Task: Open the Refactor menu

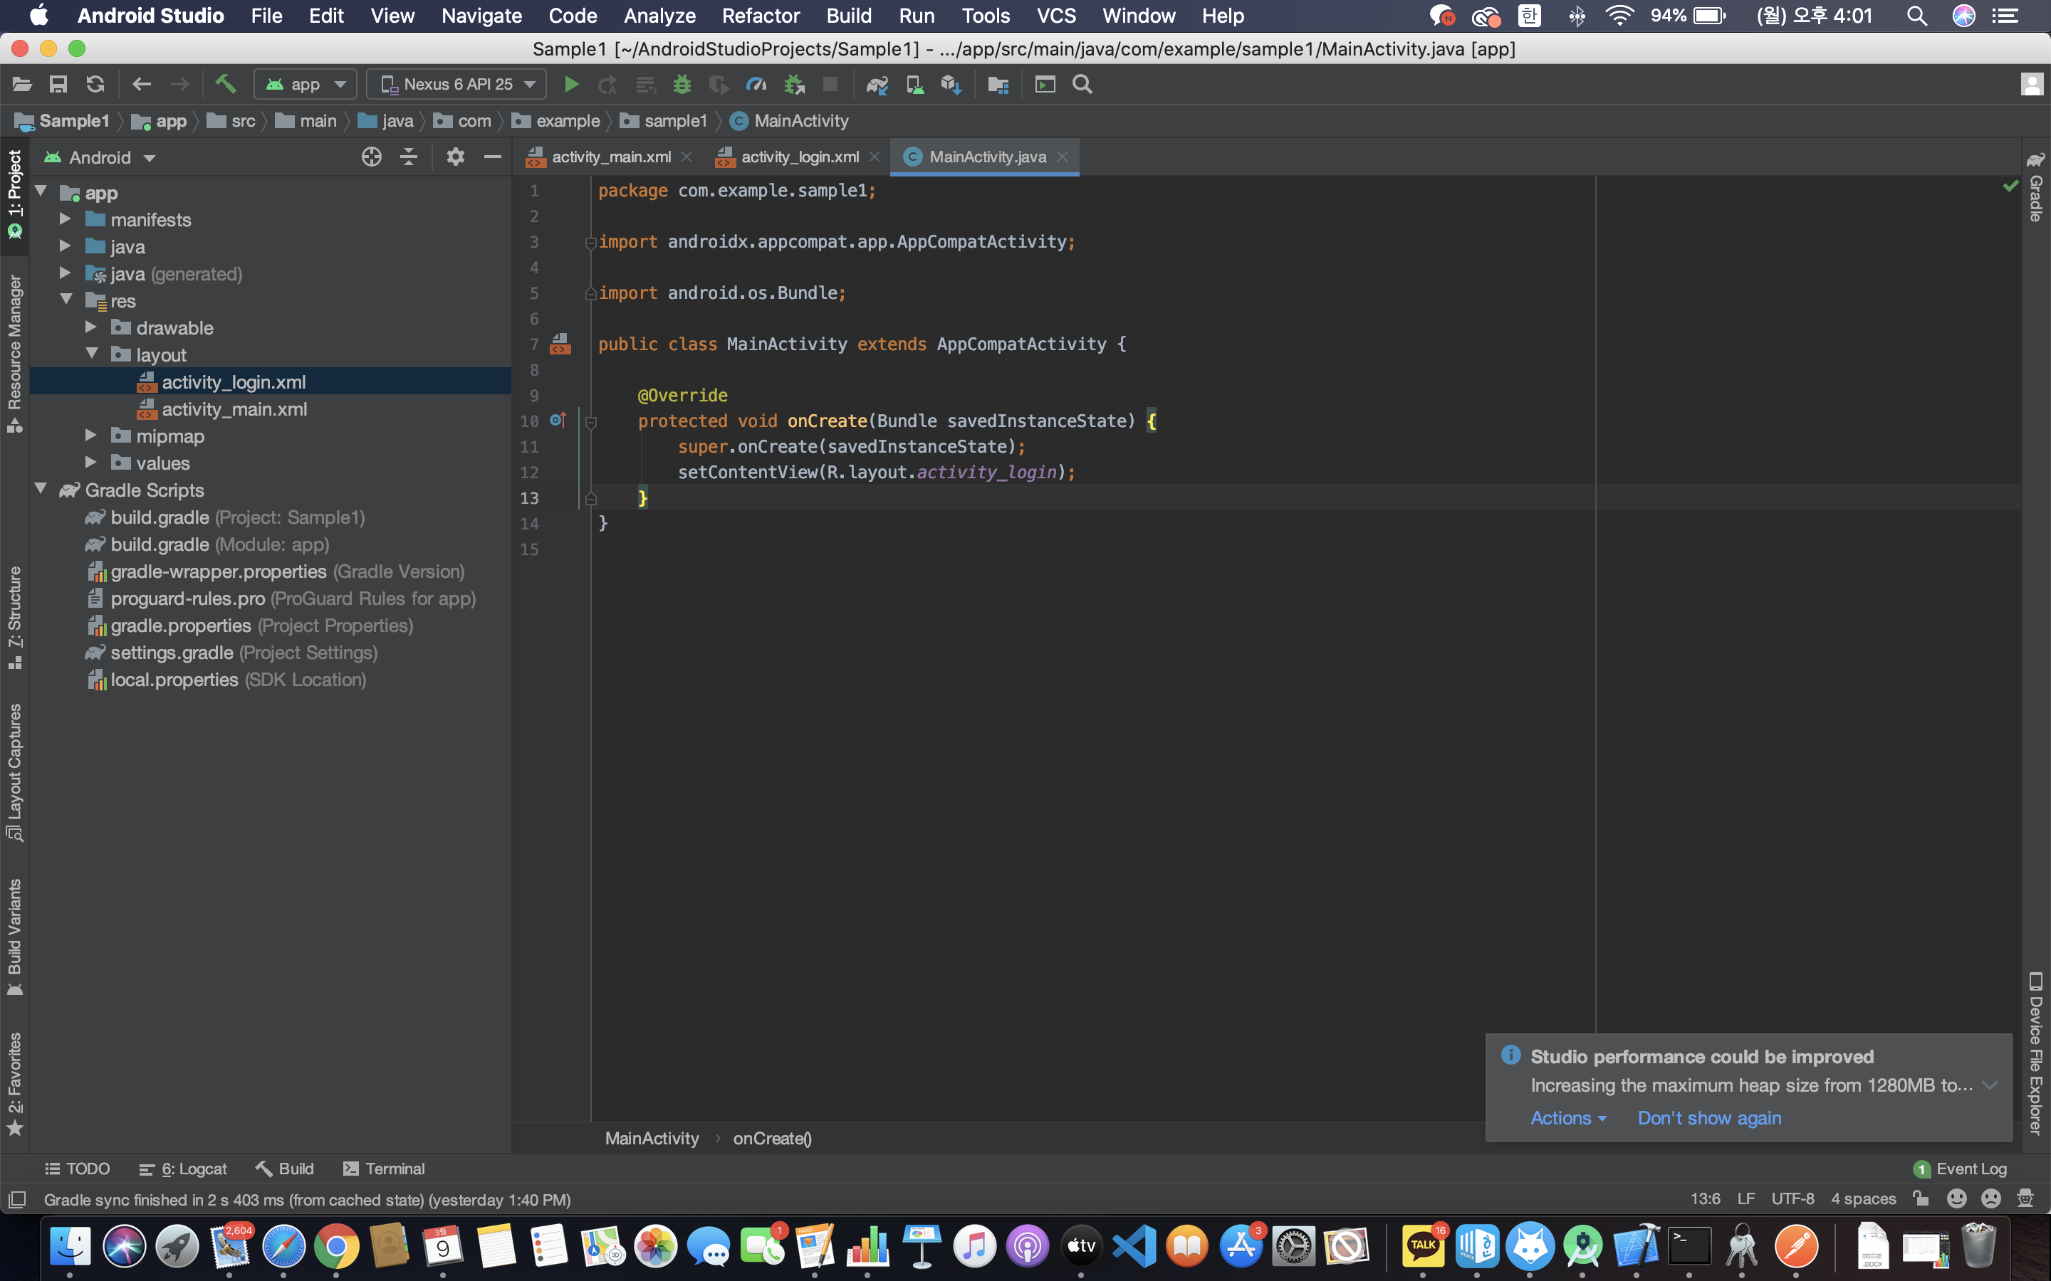Action: 761,15
